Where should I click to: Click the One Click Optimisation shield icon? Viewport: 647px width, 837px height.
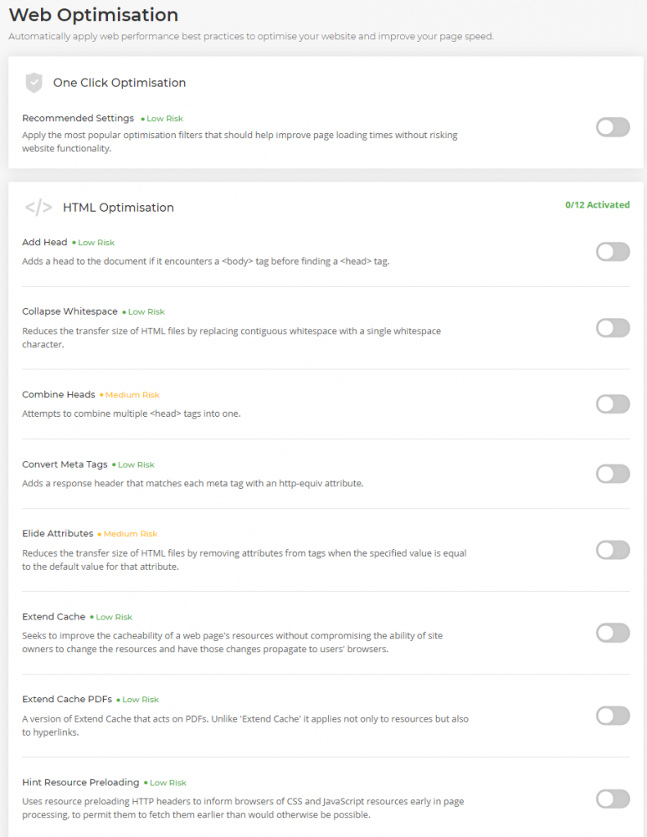coord(34,83)
